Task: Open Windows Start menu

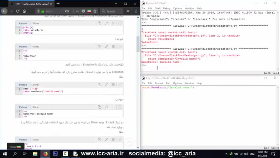Action: click(x=5, y=154)
